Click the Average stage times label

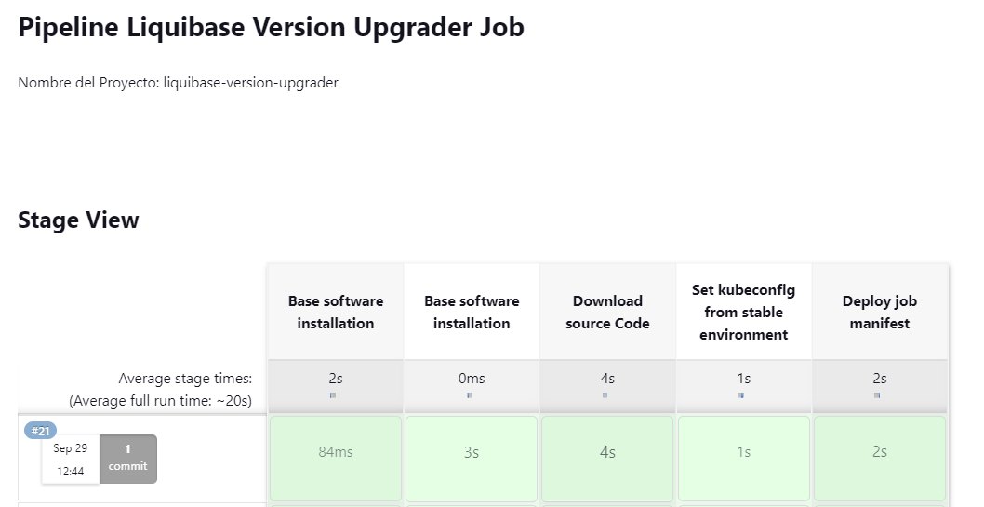point(185,379)
